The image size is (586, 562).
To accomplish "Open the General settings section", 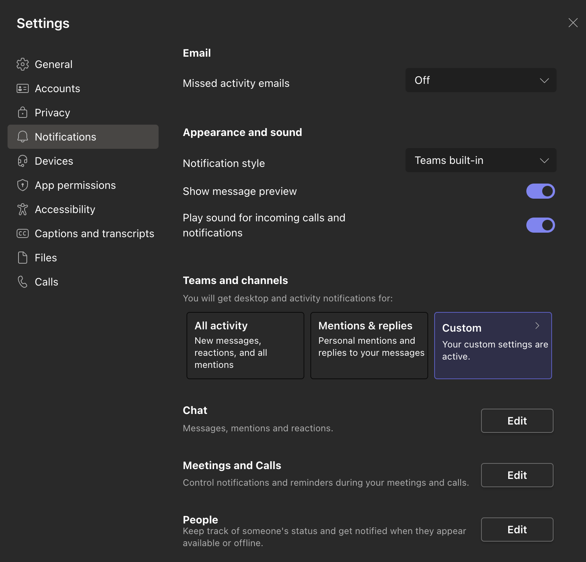I will 54,64.
